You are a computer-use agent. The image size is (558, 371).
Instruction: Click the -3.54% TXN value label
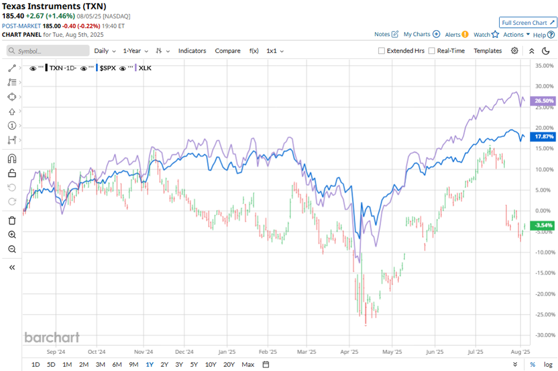(x=543, y=225)
